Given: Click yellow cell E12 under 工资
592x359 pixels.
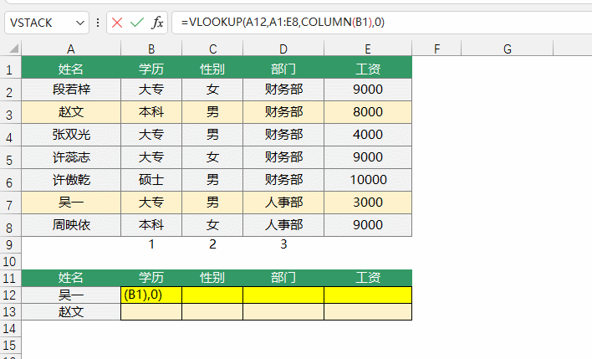Looking at the screenshot, I should [x=368, y=295].
